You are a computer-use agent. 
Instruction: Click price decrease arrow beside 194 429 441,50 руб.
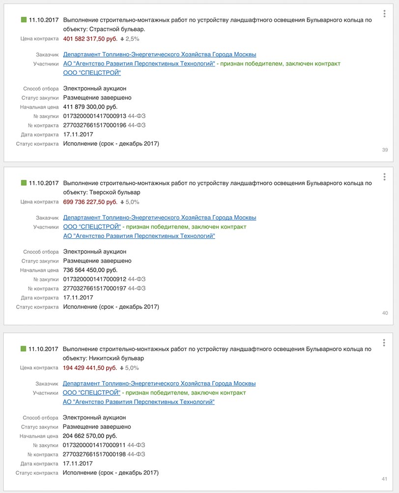[122, 368]
